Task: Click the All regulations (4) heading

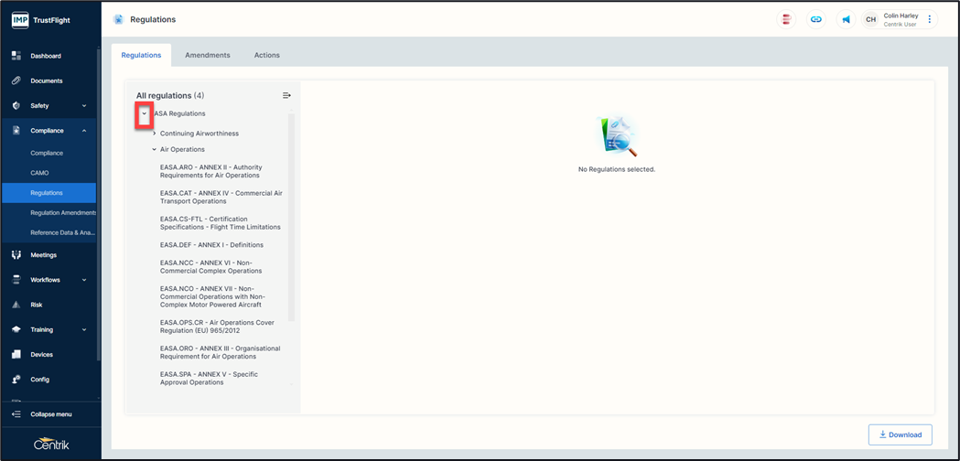Action: pos(170,95)
